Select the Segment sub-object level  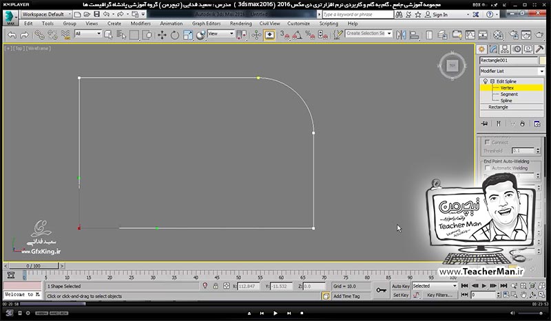click(x=509, y=94)
